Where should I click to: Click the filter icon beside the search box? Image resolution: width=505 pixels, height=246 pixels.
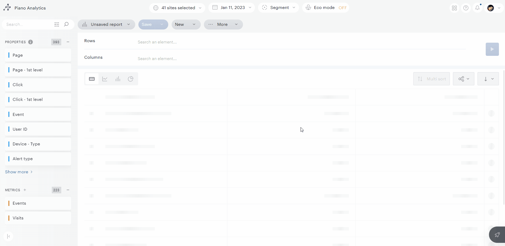[x=57, y=24]
